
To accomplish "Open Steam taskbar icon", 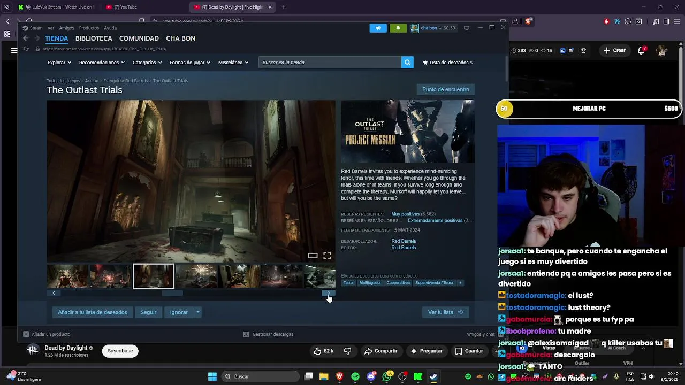I will tap(433, 376).
